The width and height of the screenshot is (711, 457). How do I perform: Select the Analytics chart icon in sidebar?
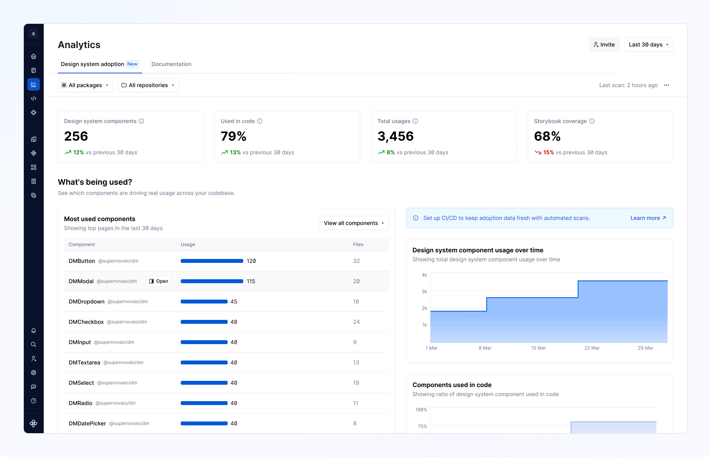tap(34, 84)
